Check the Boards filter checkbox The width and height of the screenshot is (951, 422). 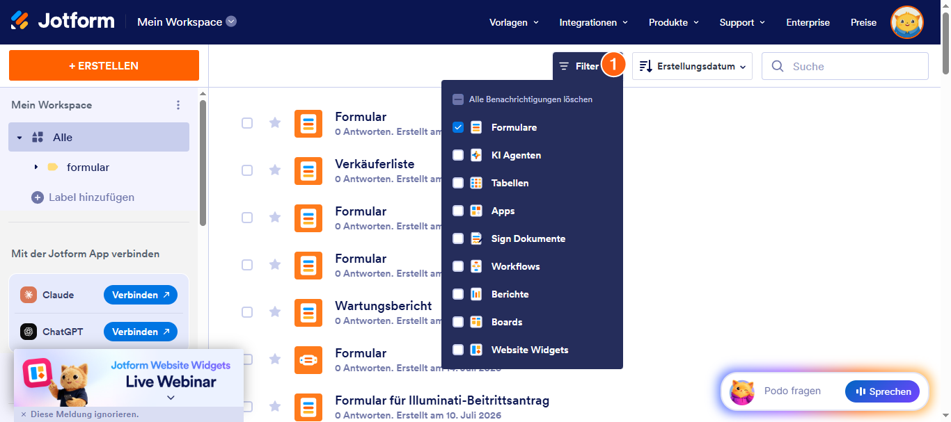[458, 322]
